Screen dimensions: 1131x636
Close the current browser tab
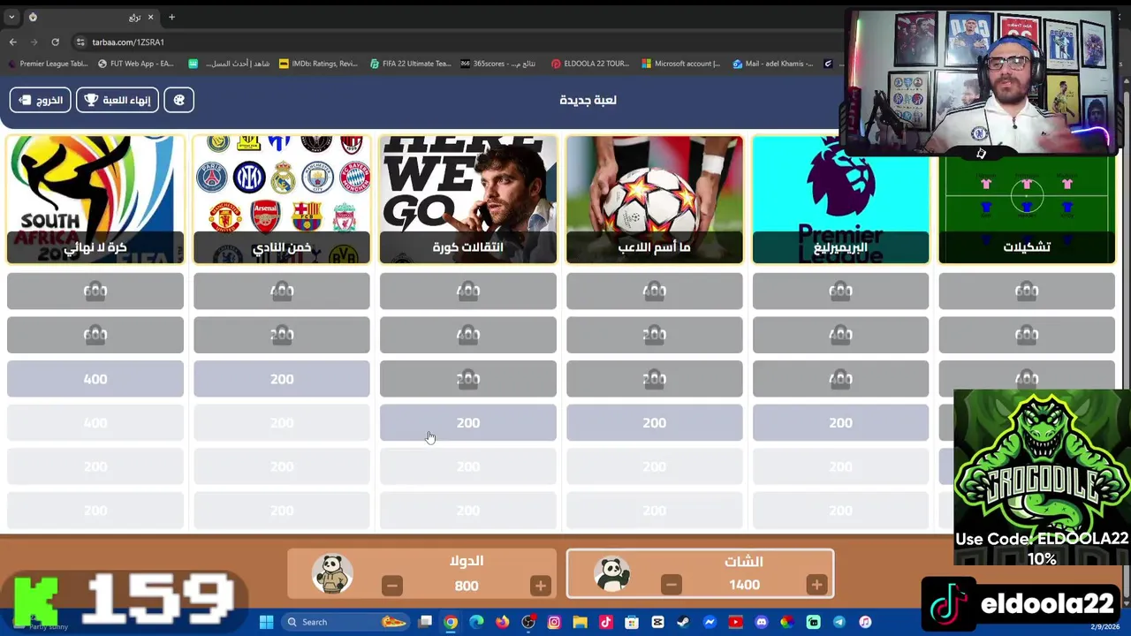click(150, 17)
